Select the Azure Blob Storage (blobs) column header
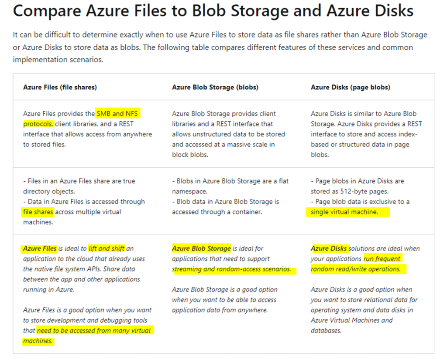The width and height of the screenshot is (447, 363). click(x=215, y=87)
